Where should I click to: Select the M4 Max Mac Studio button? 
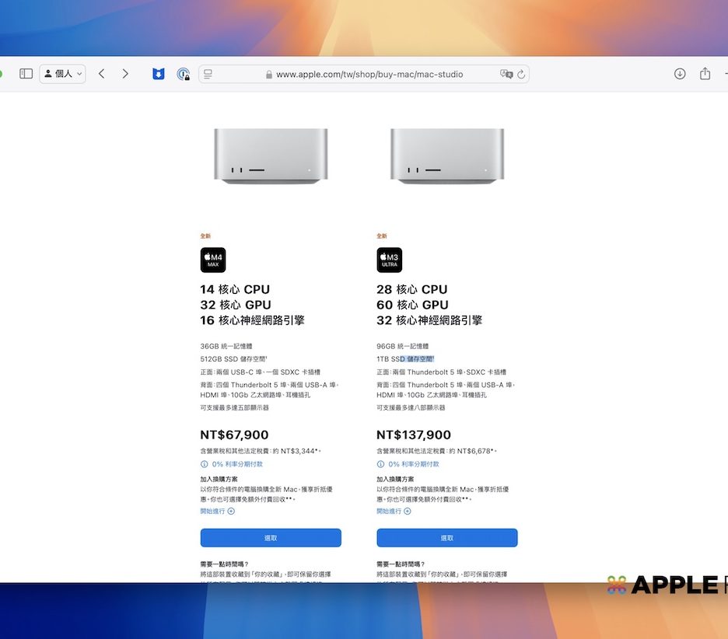271,538
